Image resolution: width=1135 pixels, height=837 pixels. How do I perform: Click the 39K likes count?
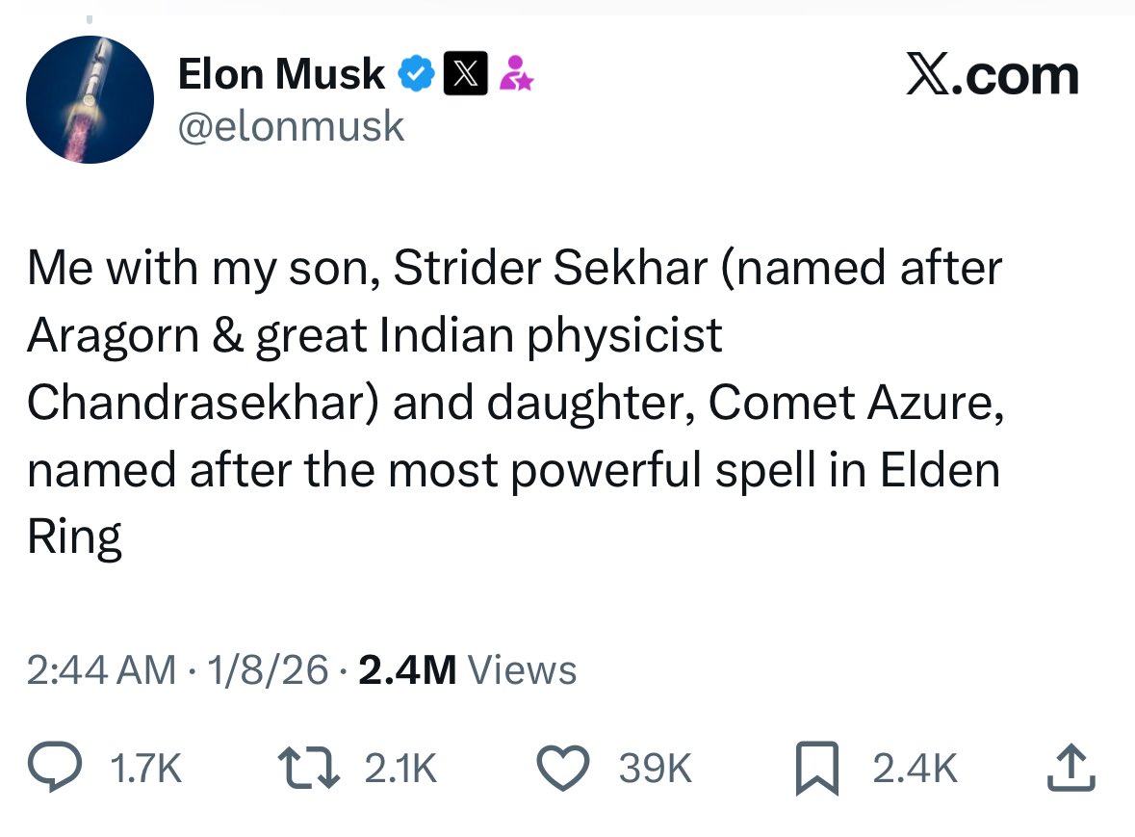tap(655, 769)
